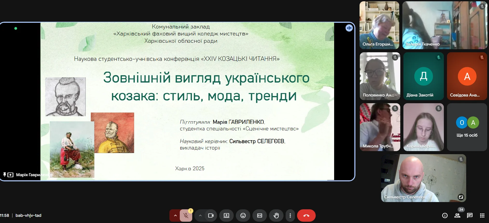Leave the call

(306, 215)
